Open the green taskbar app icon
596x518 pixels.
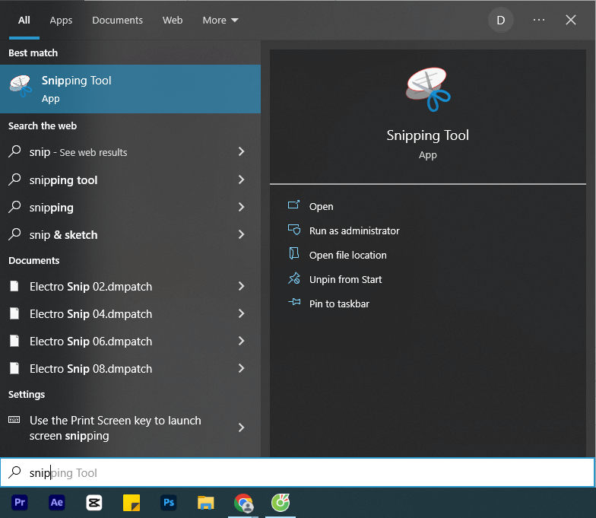tap(281, 502)
